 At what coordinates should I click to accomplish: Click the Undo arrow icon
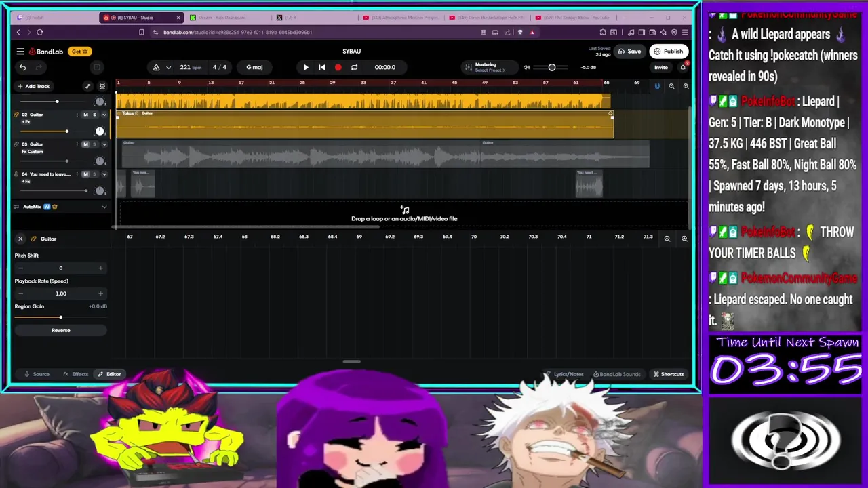[x=22, y=67]
